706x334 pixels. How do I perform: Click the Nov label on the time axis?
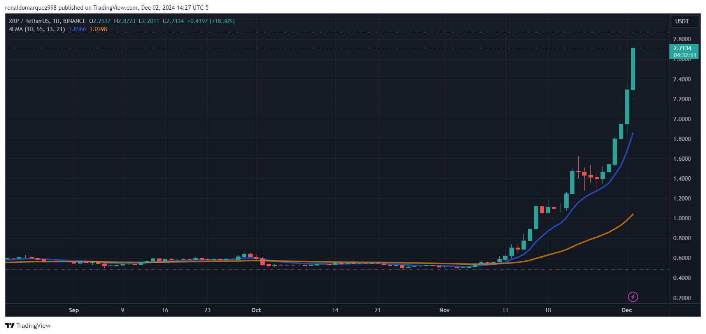(444, 310)
